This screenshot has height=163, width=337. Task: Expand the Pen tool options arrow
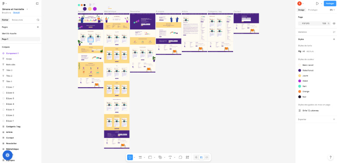coord(164,158)
